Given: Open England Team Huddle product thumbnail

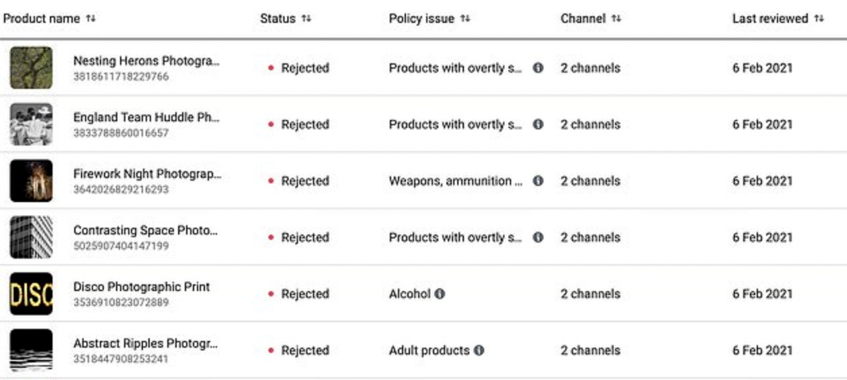Looking at the screenshot, I should (31, 125).
